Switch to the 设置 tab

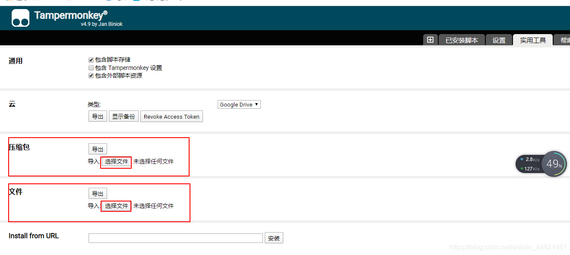pyautogui.click(x=499, y=40)
